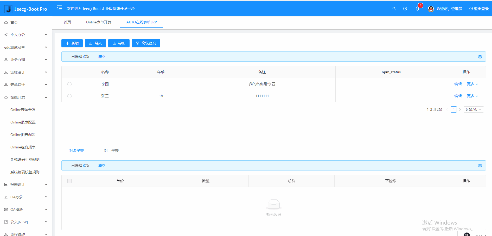The image size is (492, 236).
Task: Open the header search icon
Action: [394, 9]
